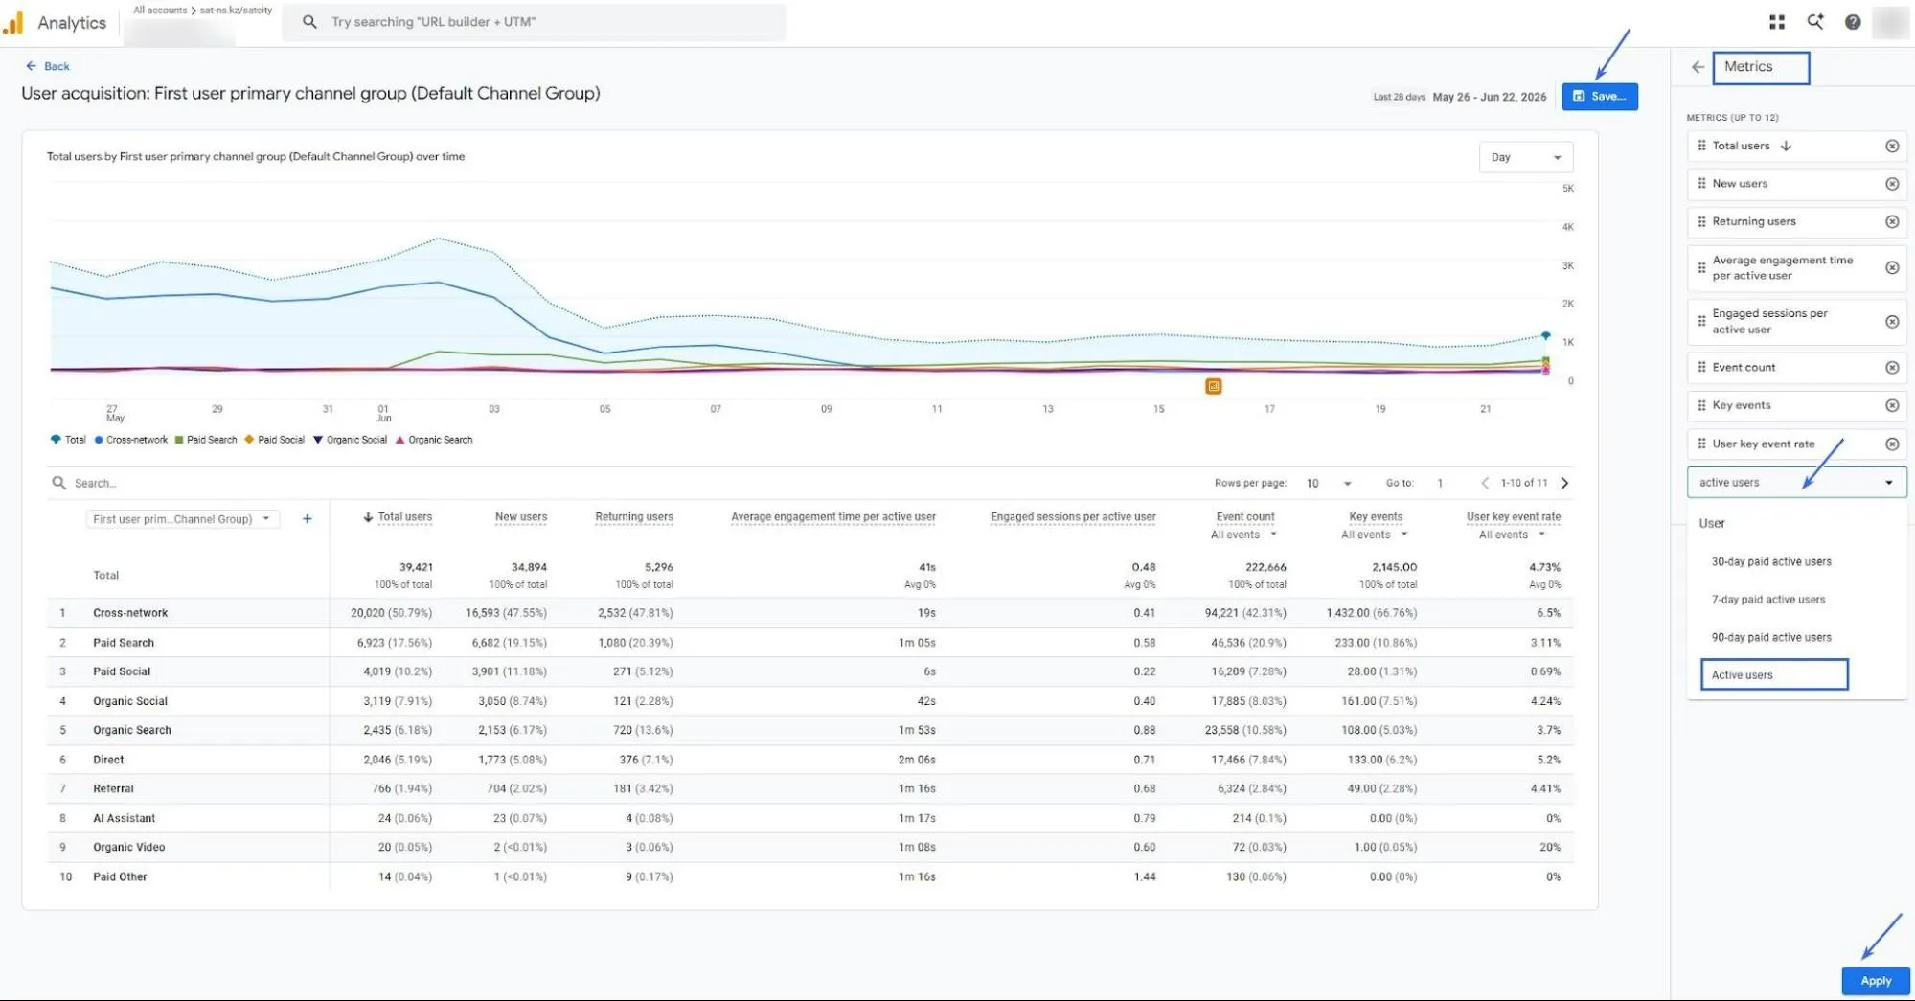Open the apps grid icon
Viewport: 1915px width, 1001px height.
pyautogui.click(x=1777, y=22)
